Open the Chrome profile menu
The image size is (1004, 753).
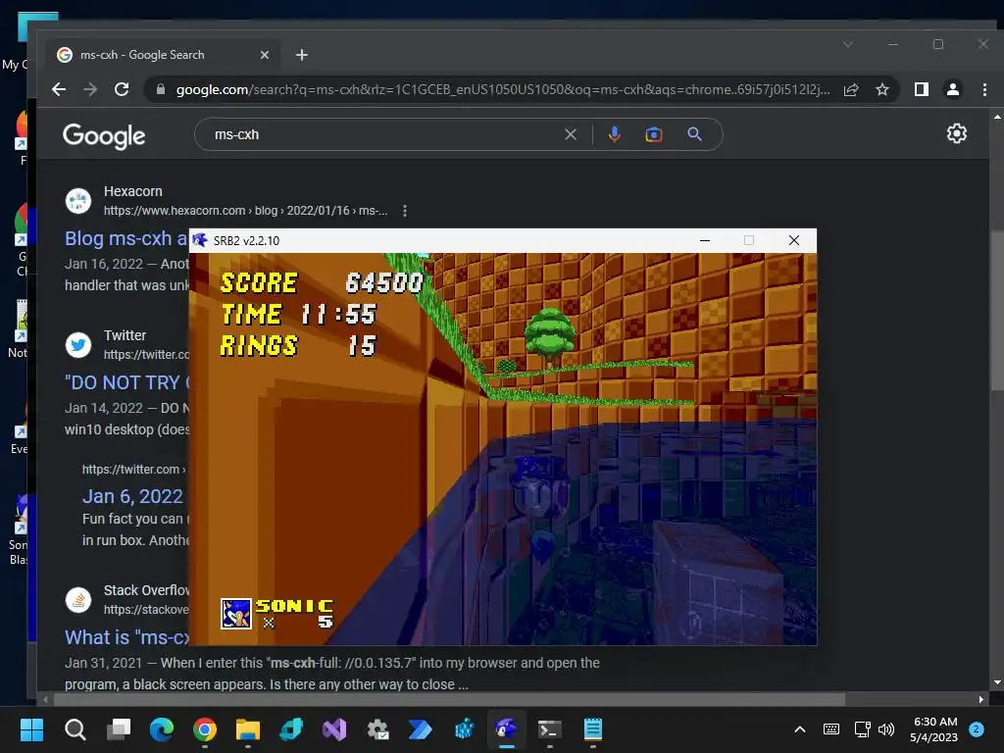point(953,89)
